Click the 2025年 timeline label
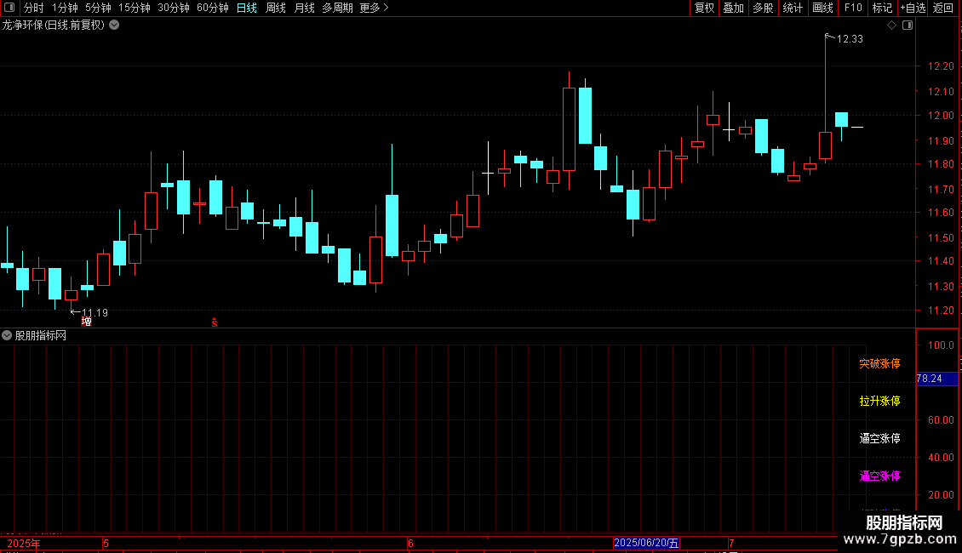The image size is (962, 553). pyautogui.click(x=23, y=543)
